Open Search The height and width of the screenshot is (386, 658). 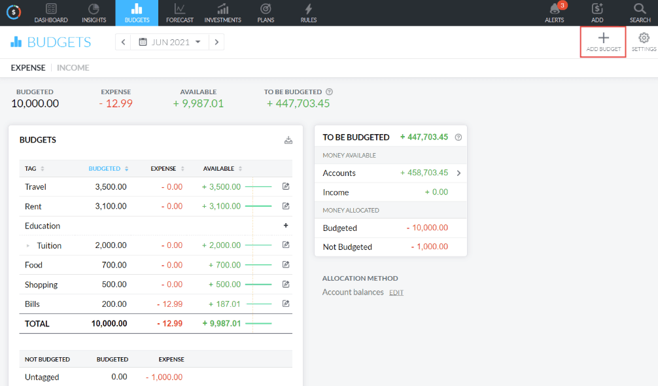point(640,13)
